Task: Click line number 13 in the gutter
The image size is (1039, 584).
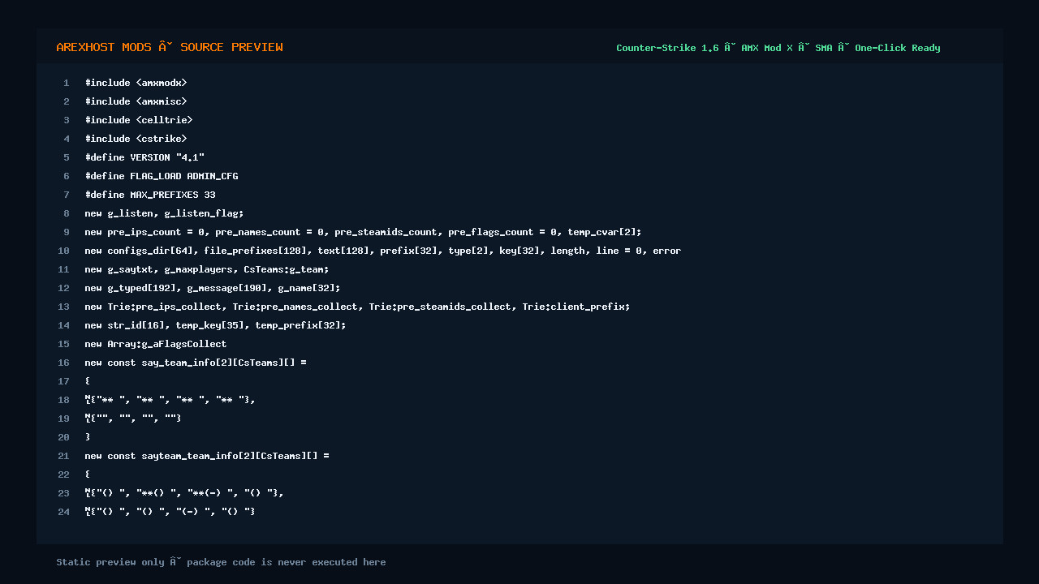Action: [x=64, y=307]
